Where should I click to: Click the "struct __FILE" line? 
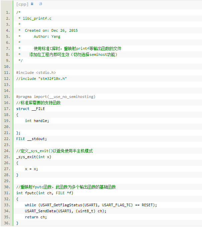point(30,109)
